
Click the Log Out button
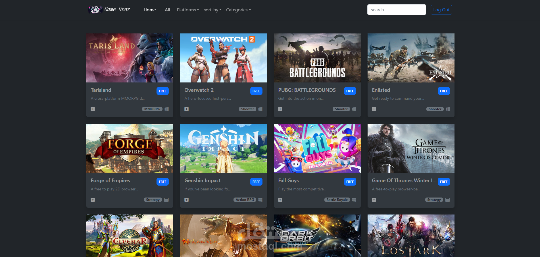click(x=441, y=10)
